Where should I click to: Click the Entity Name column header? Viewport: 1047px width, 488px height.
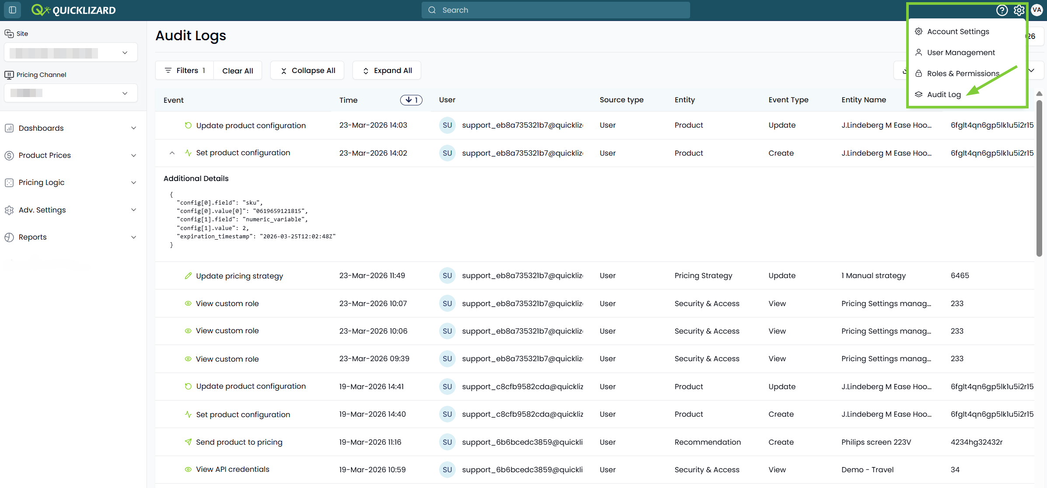click(x=863, y=100)
